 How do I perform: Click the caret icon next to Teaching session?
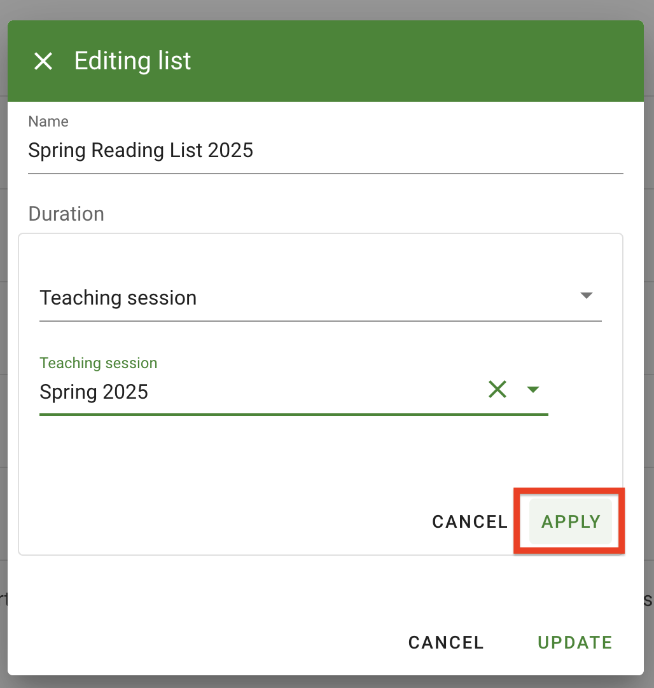586,295
